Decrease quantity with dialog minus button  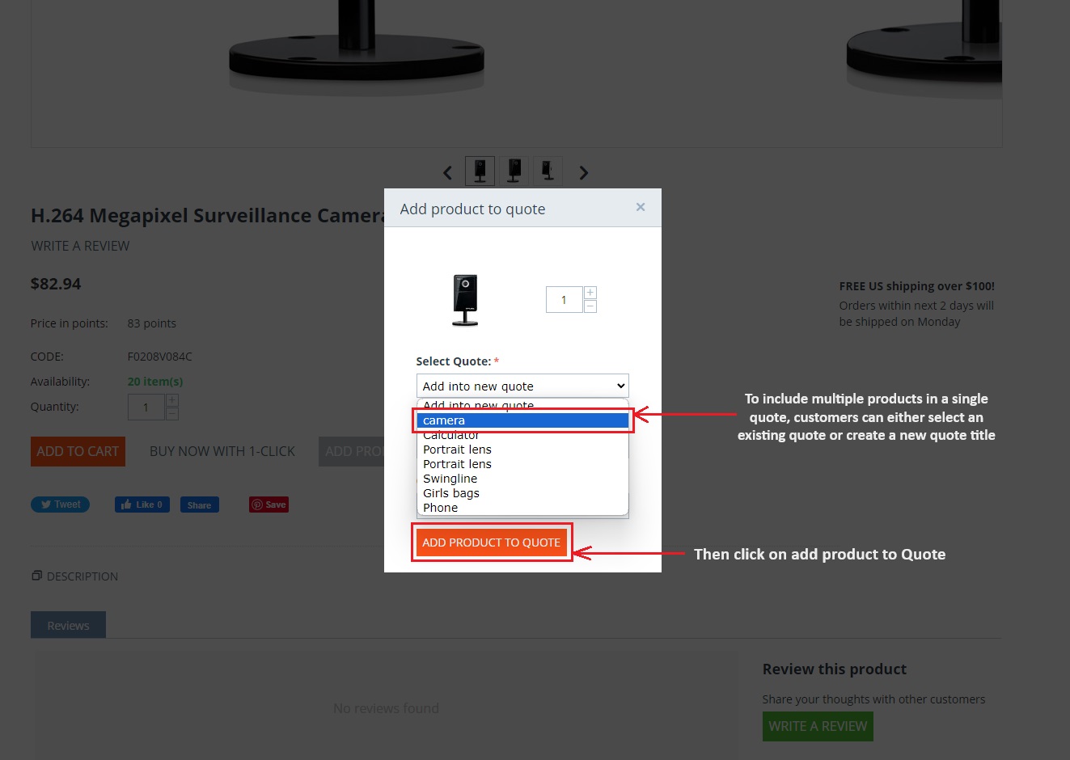[x=590, y=306]
